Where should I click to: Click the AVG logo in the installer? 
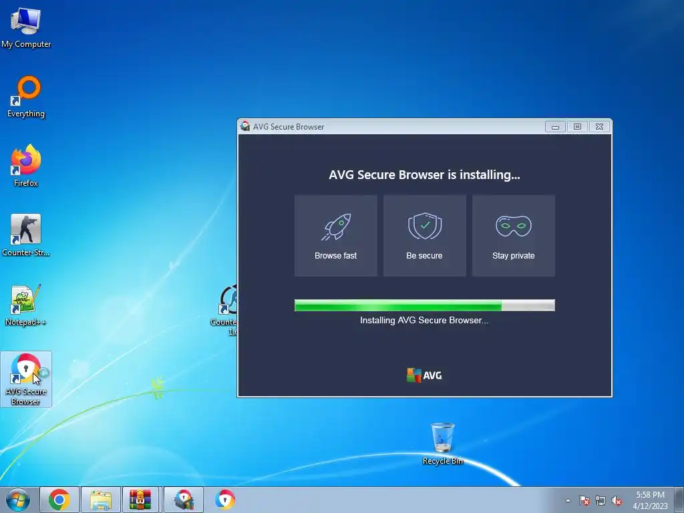coord(424,375)
